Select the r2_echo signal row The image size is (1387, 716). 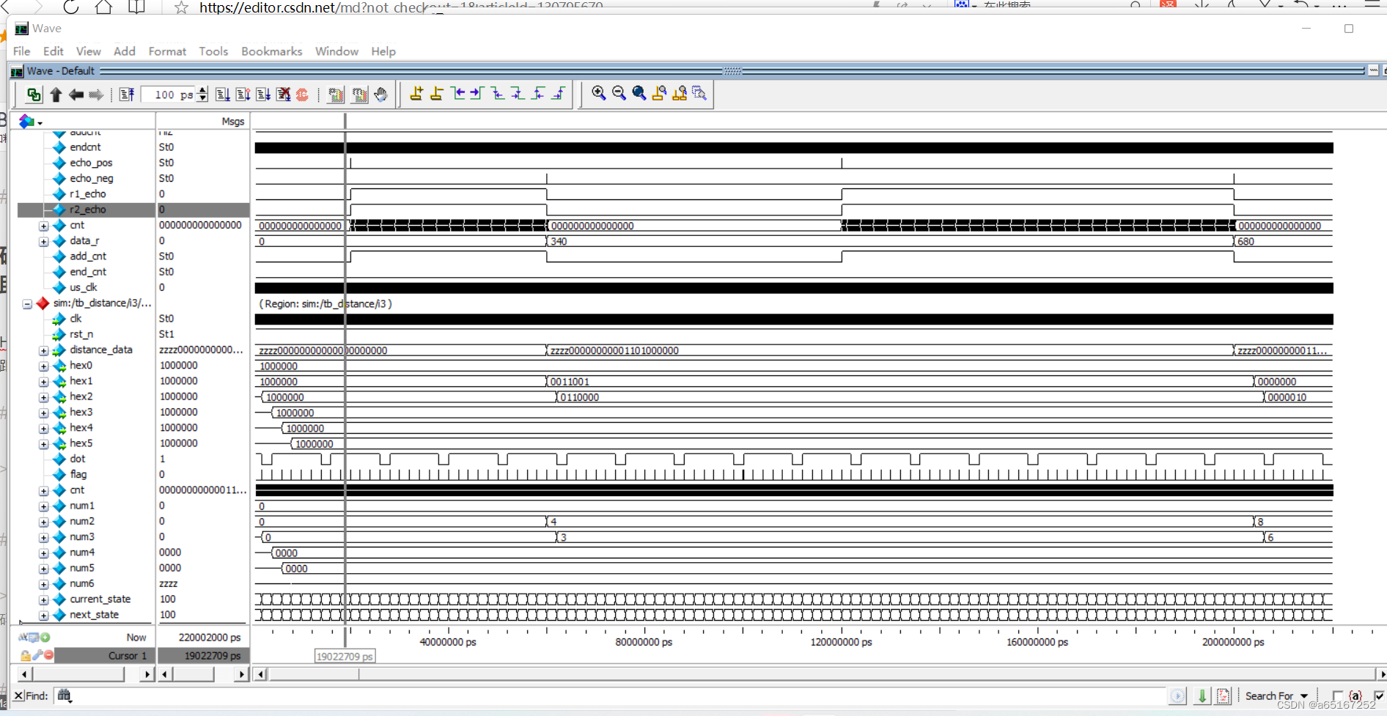[133, 210]
